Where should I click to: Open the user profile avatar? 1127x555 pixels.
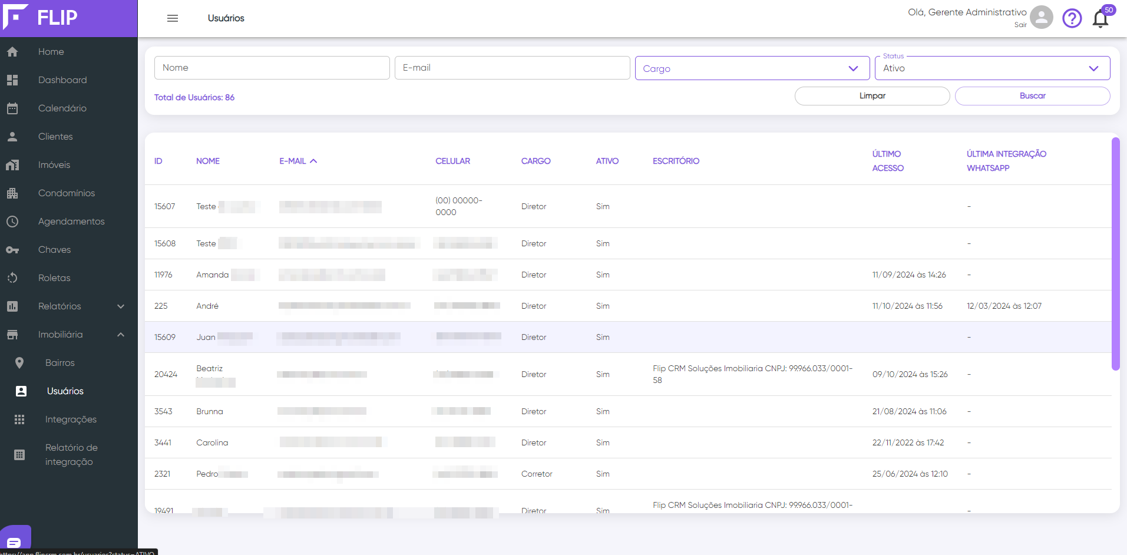tap(1041, 18)
